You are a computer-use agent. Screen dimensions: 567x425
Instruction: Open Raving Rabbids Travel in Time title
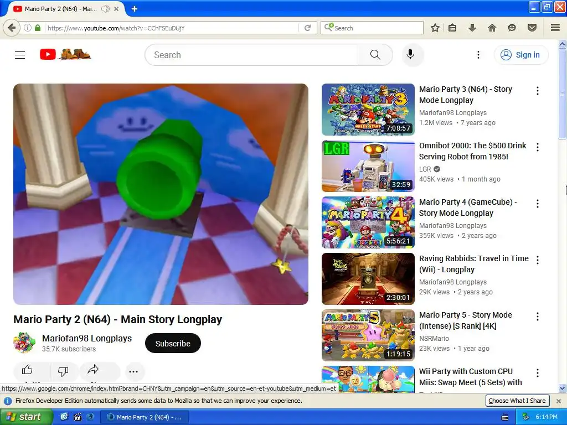[474, 264]
